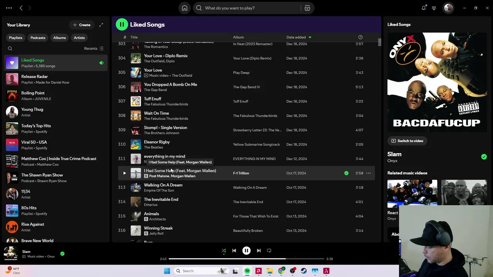Toggle repeat in playback controls
The height and width of the screenshot is (277, 493).
click(269, 251)
